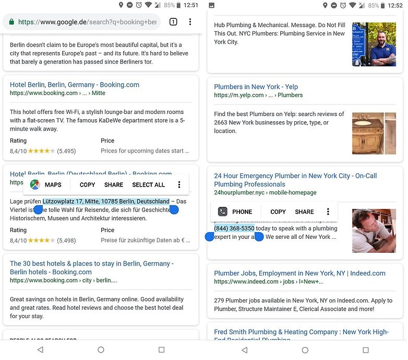This screenshot has height=360, width=408.
Task: Tap the Hub Plumbing & Mechanical description text
Action: tap(280, 33)
